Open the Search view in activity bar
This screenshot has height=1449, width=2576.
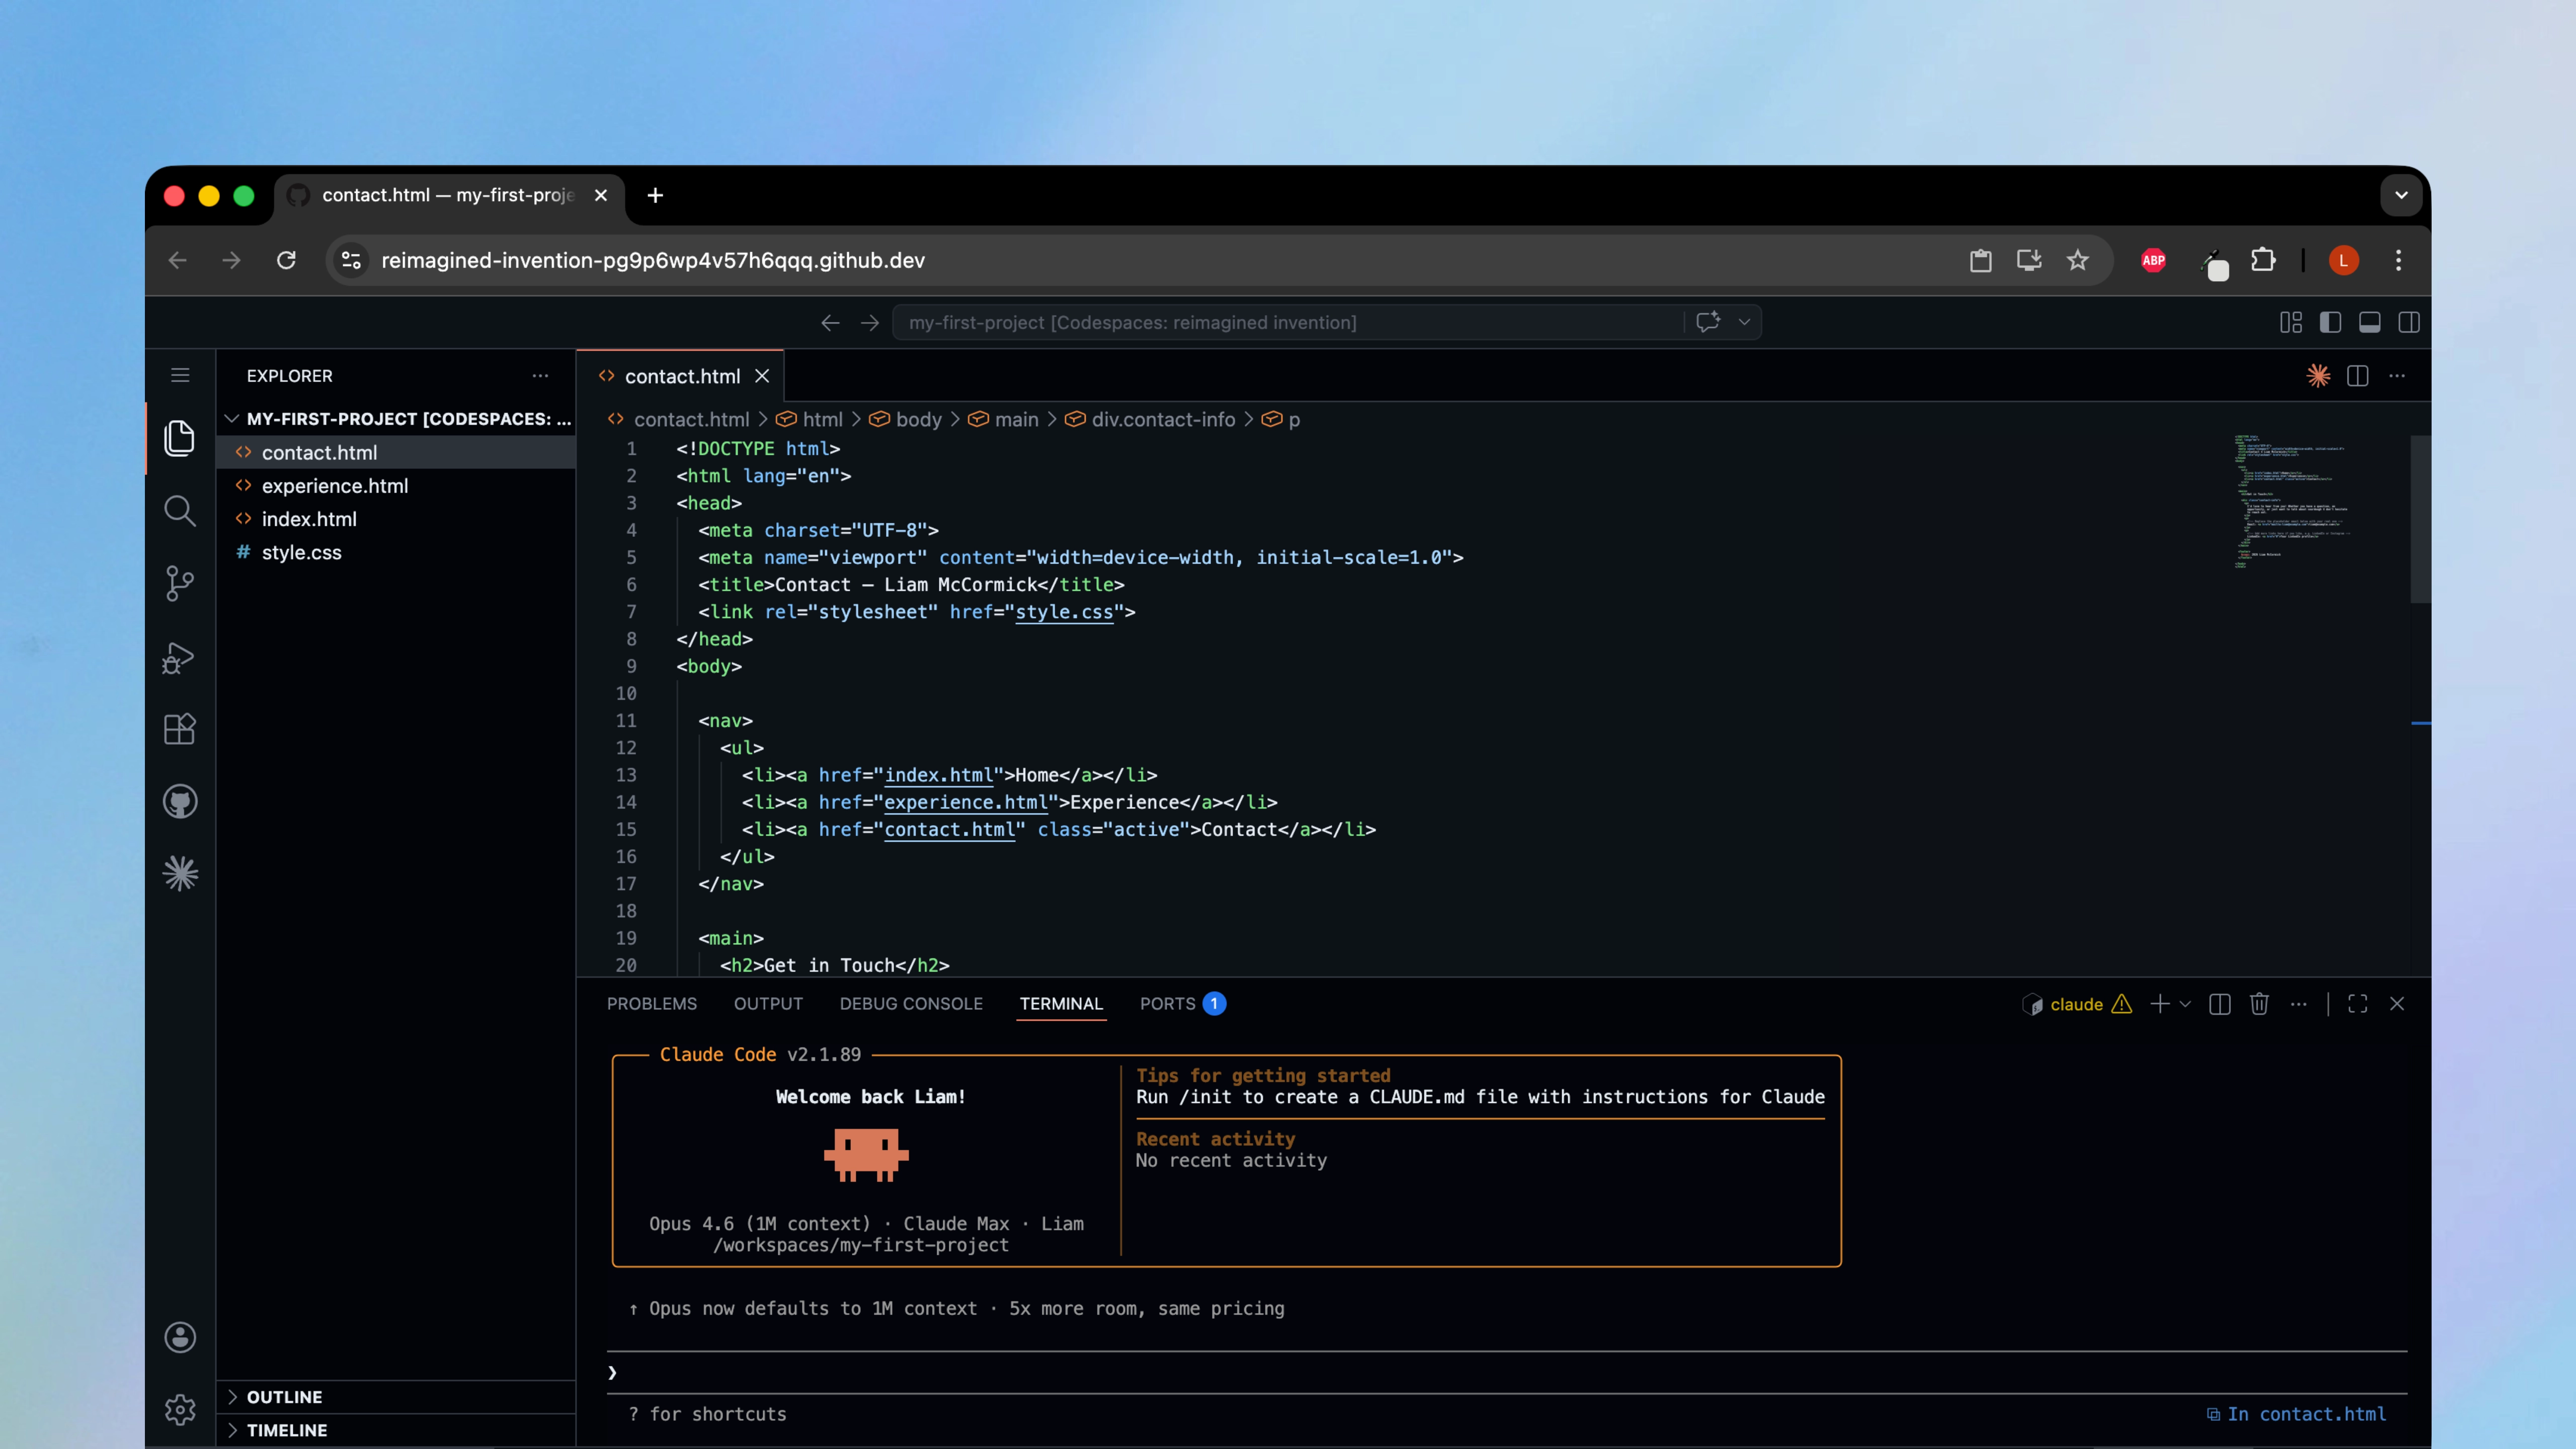[179, 511]
